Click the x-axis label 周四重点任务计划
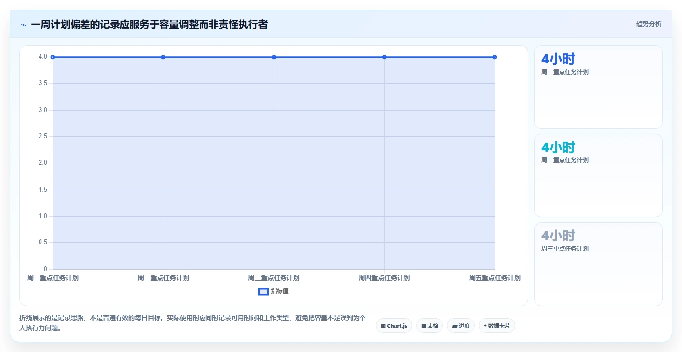 [x=384, y=278]
